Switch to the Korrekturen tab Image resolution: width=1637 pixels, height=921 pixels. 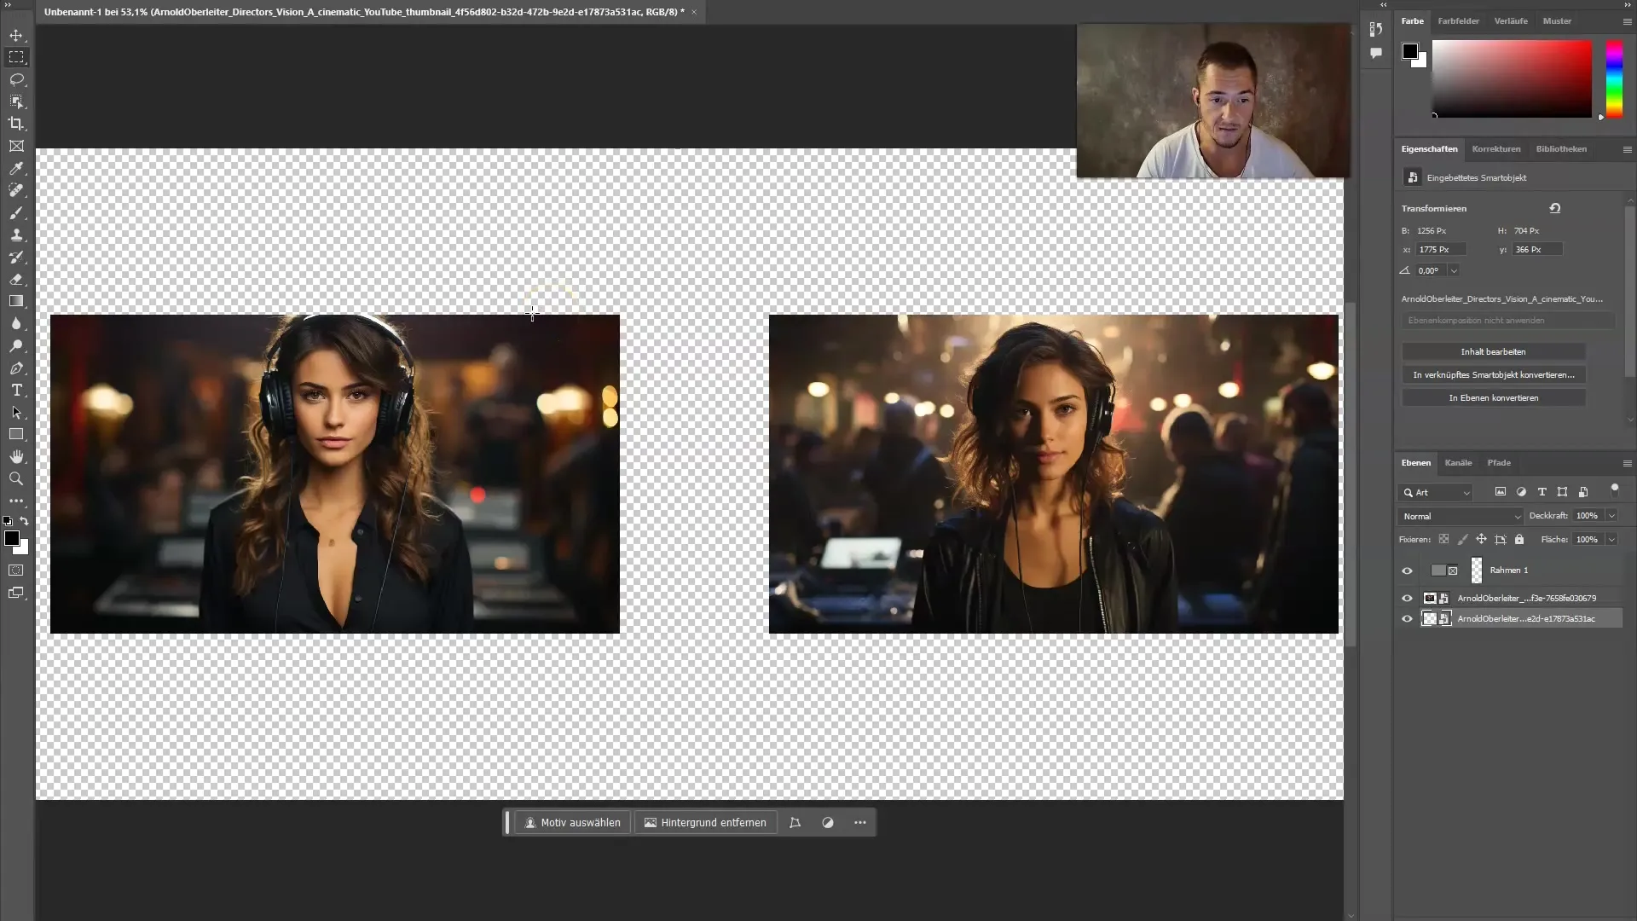pyautogui.click(x=1495, y=148)
